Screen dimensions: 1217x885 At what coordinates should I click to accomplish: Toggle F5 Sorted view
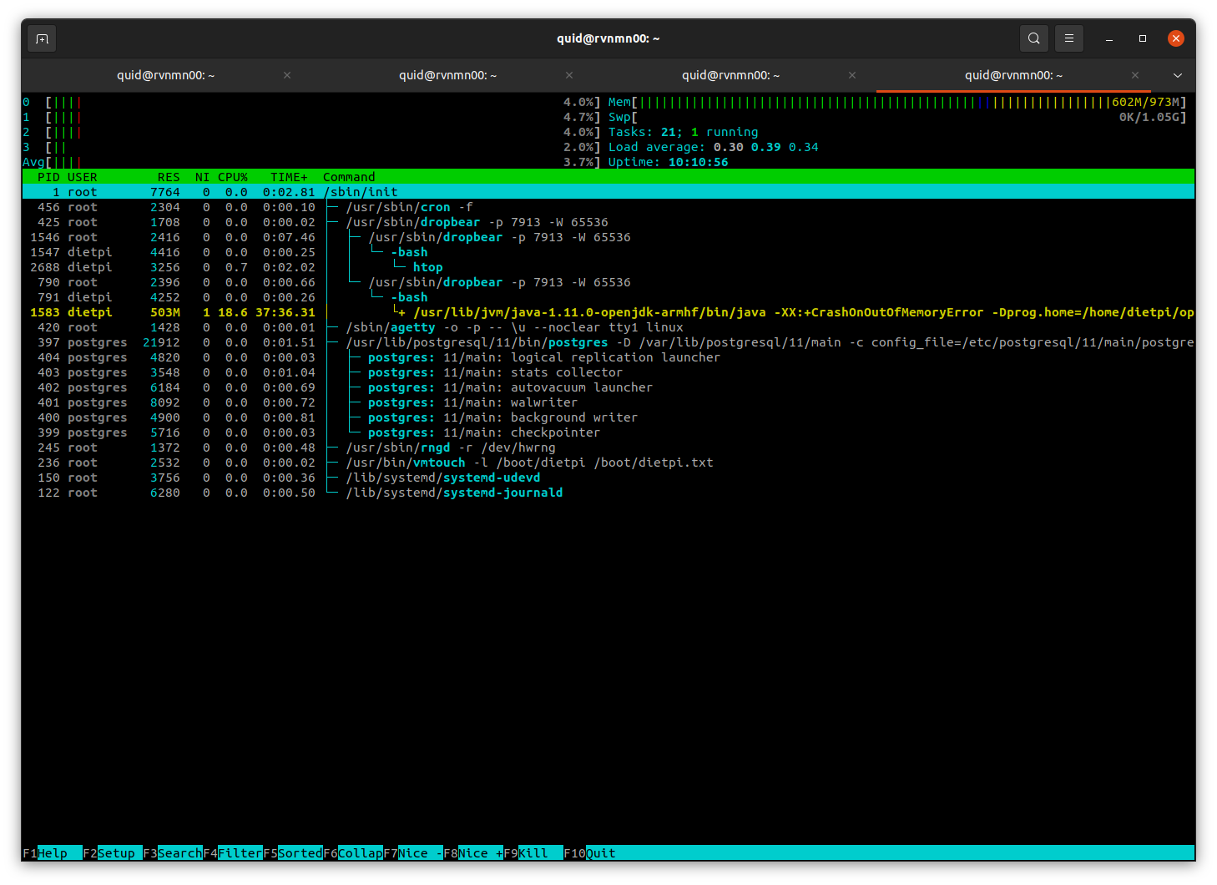300,853
